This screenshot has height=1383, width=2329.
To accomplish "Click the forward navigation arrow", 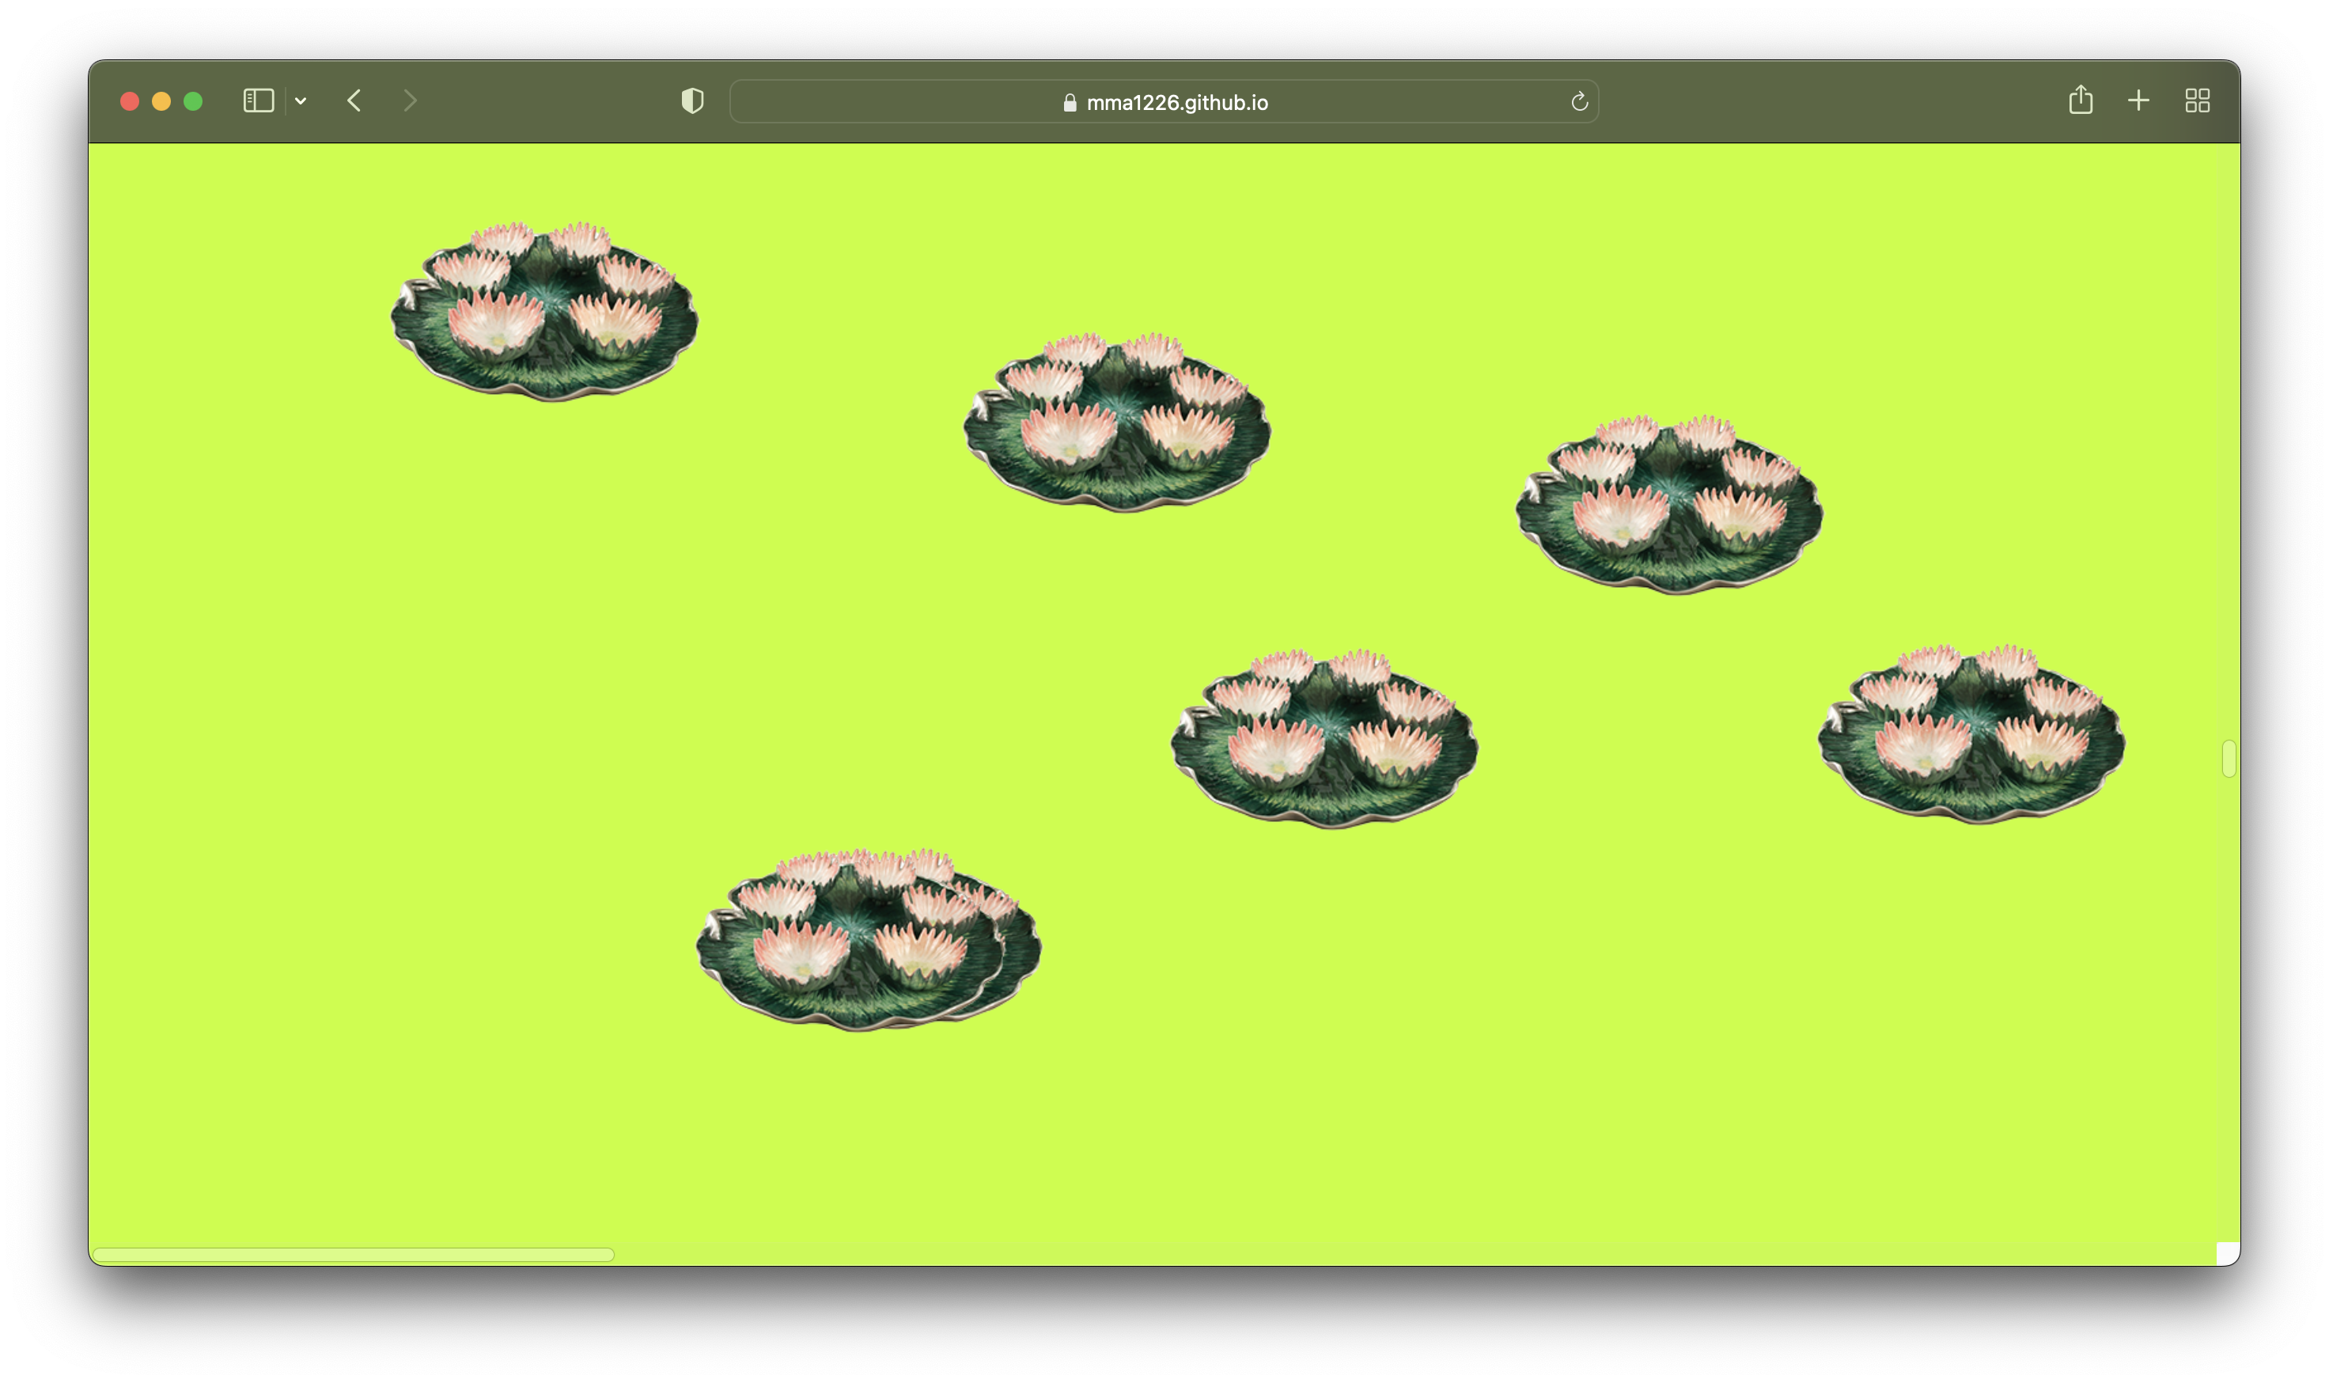I will (x=410, y=100).
